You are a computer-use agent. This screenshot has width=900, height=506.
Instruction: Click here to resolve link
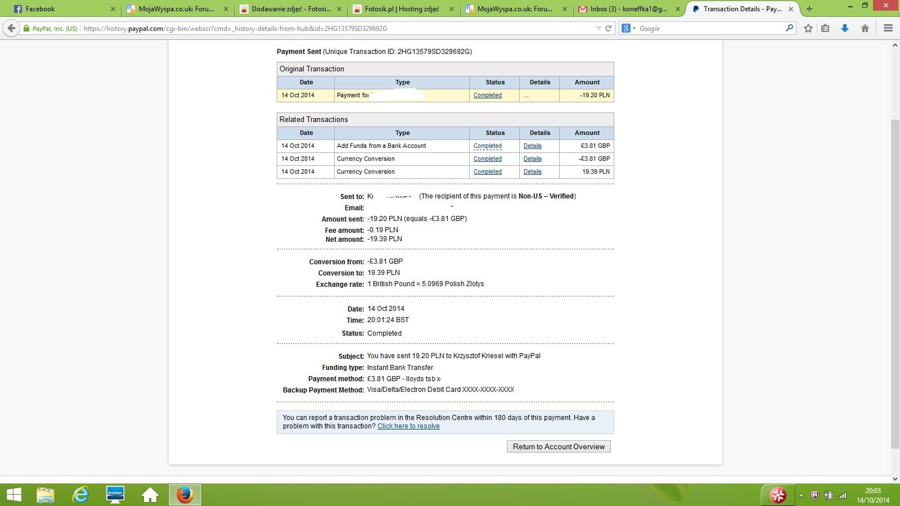(x=408, y=426)
